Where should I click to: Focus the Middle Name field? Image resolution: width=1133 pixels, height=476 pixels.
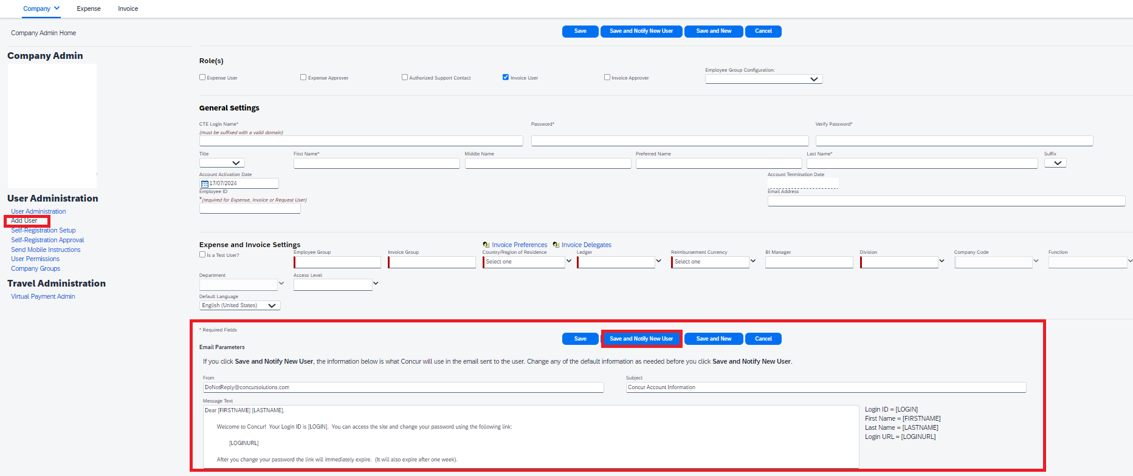coord(548,163)
